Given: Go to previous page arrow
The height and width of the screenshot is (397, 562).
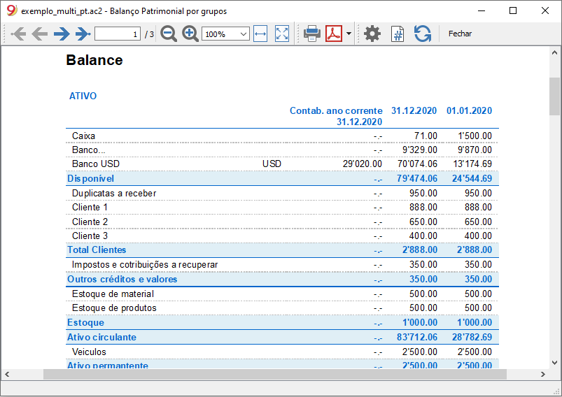Looking at the screenshot, I should tap(39, 34).
